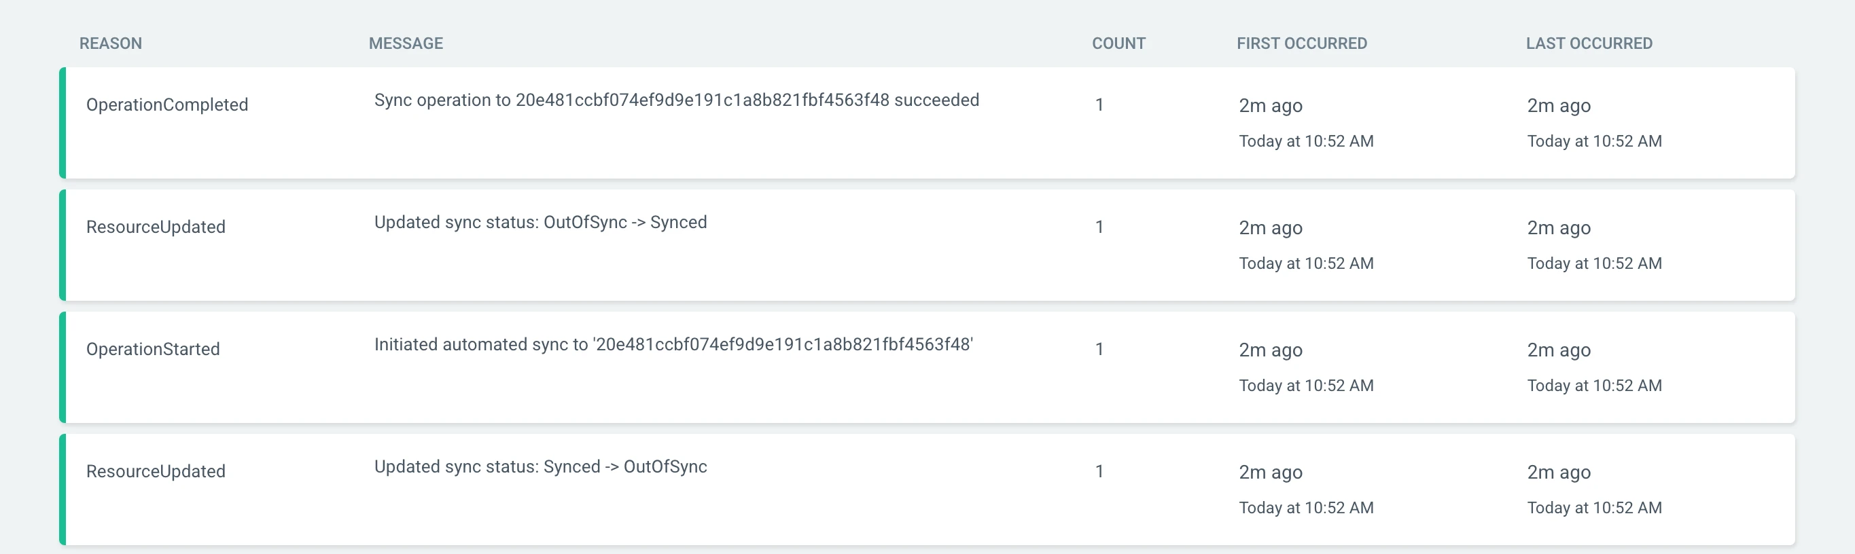The width and height of the screenshot is (1855, 554).
Task: Click green status bar of OperationStarted event
Action: coord(63,367)
